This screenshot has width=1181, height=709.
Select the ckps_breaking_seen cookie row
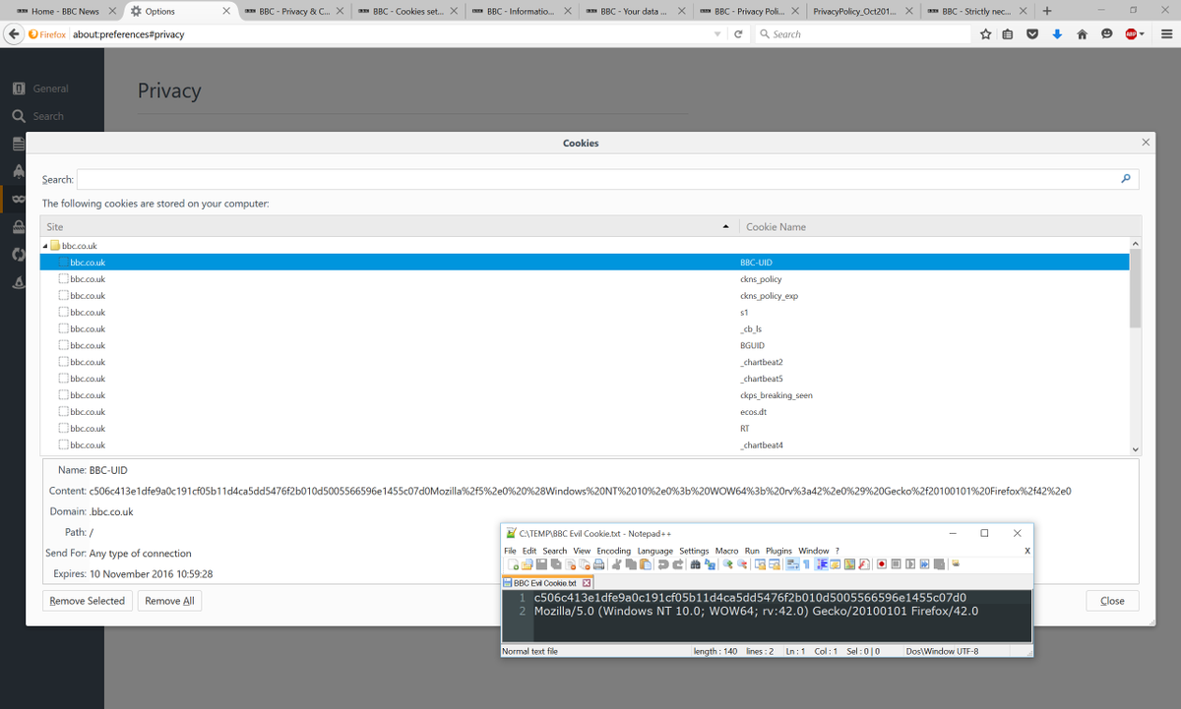click(x=586, y=395)
